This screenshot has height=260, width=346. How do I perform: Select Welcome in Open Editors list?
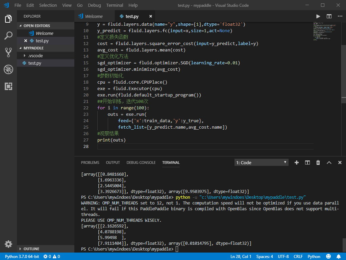[46, 33]
